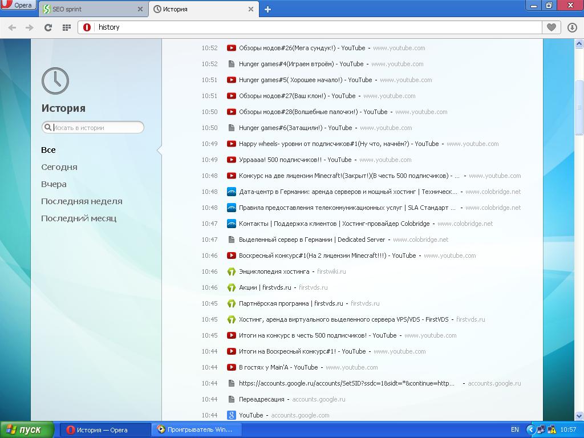Image resolution: width=584 pixels, height=438 pixels.
Task: Open the Speed Dial grid
Action: pyautogui.click(x=67, y=27)
